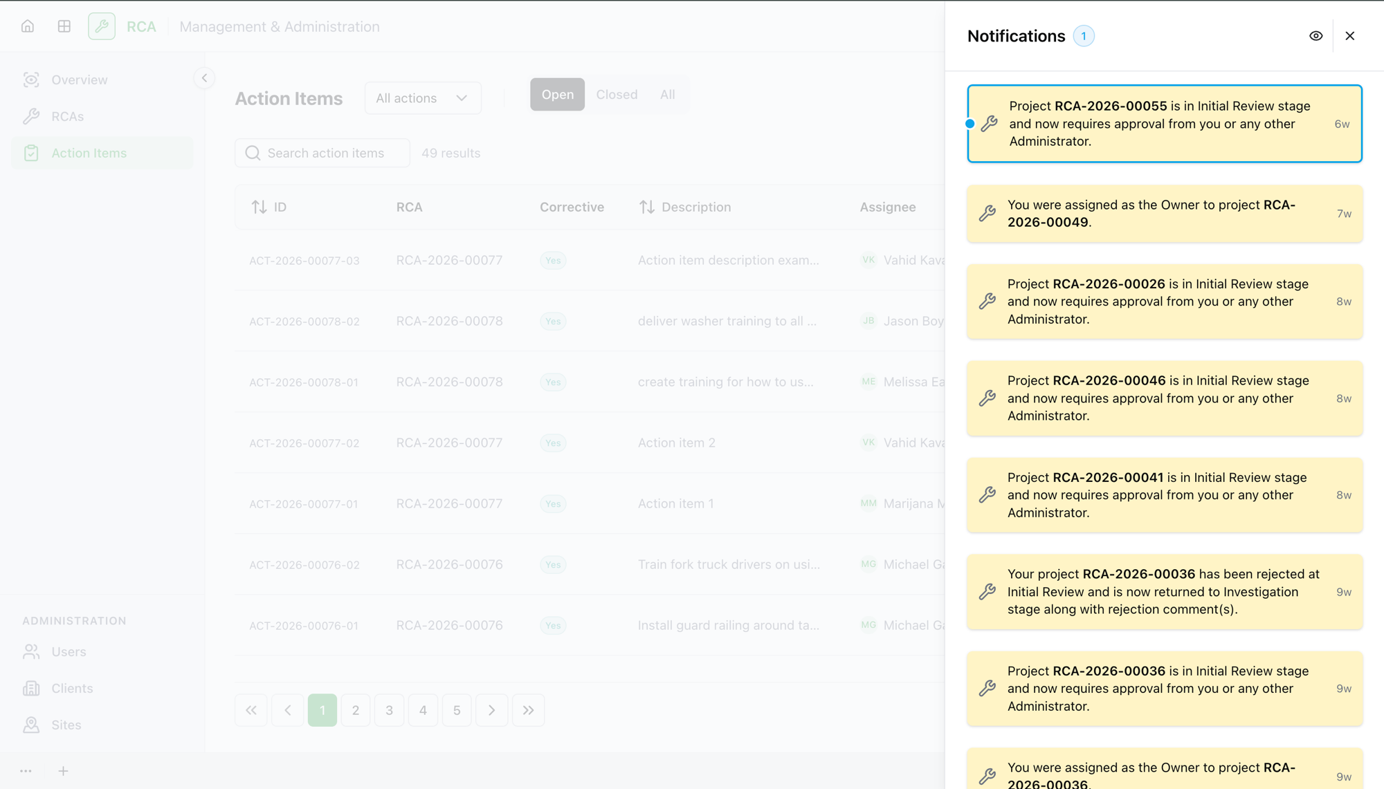
Task: Switch to the Open filter tab
Action: click(x=558, y=94)
